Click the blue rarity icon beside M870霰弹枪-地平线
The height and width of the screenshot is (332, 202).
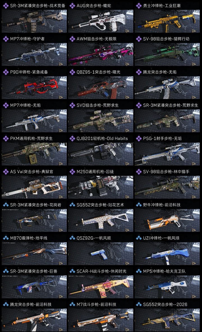6,238
